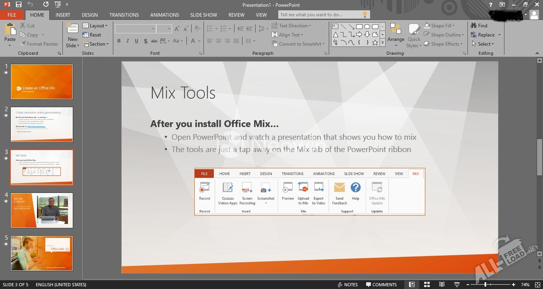The height and width of the screenshot is (289, 543).
Task: Switch to Slide Sorter view in status bar
Action: 427,284
